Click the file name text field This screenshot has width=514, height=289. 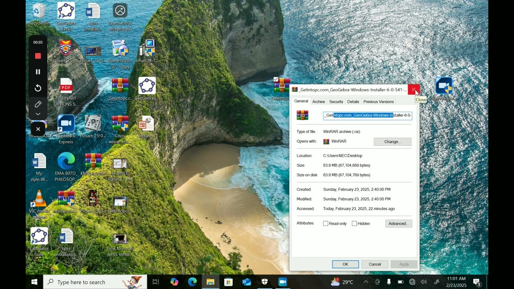pyautogui.click(x=367, y=116)
